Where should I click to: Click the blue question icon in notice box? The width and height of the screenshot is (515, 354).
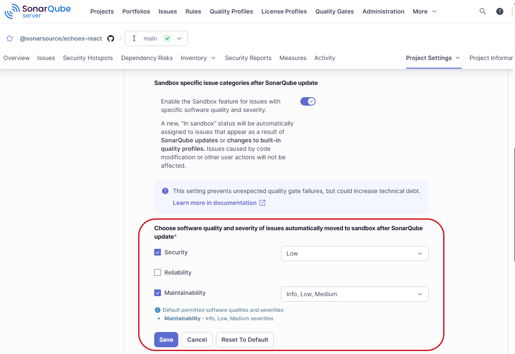[x=165, y=191]
